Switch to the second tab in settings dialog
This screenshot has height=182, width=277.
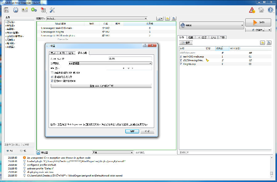[x=62, y=53]
